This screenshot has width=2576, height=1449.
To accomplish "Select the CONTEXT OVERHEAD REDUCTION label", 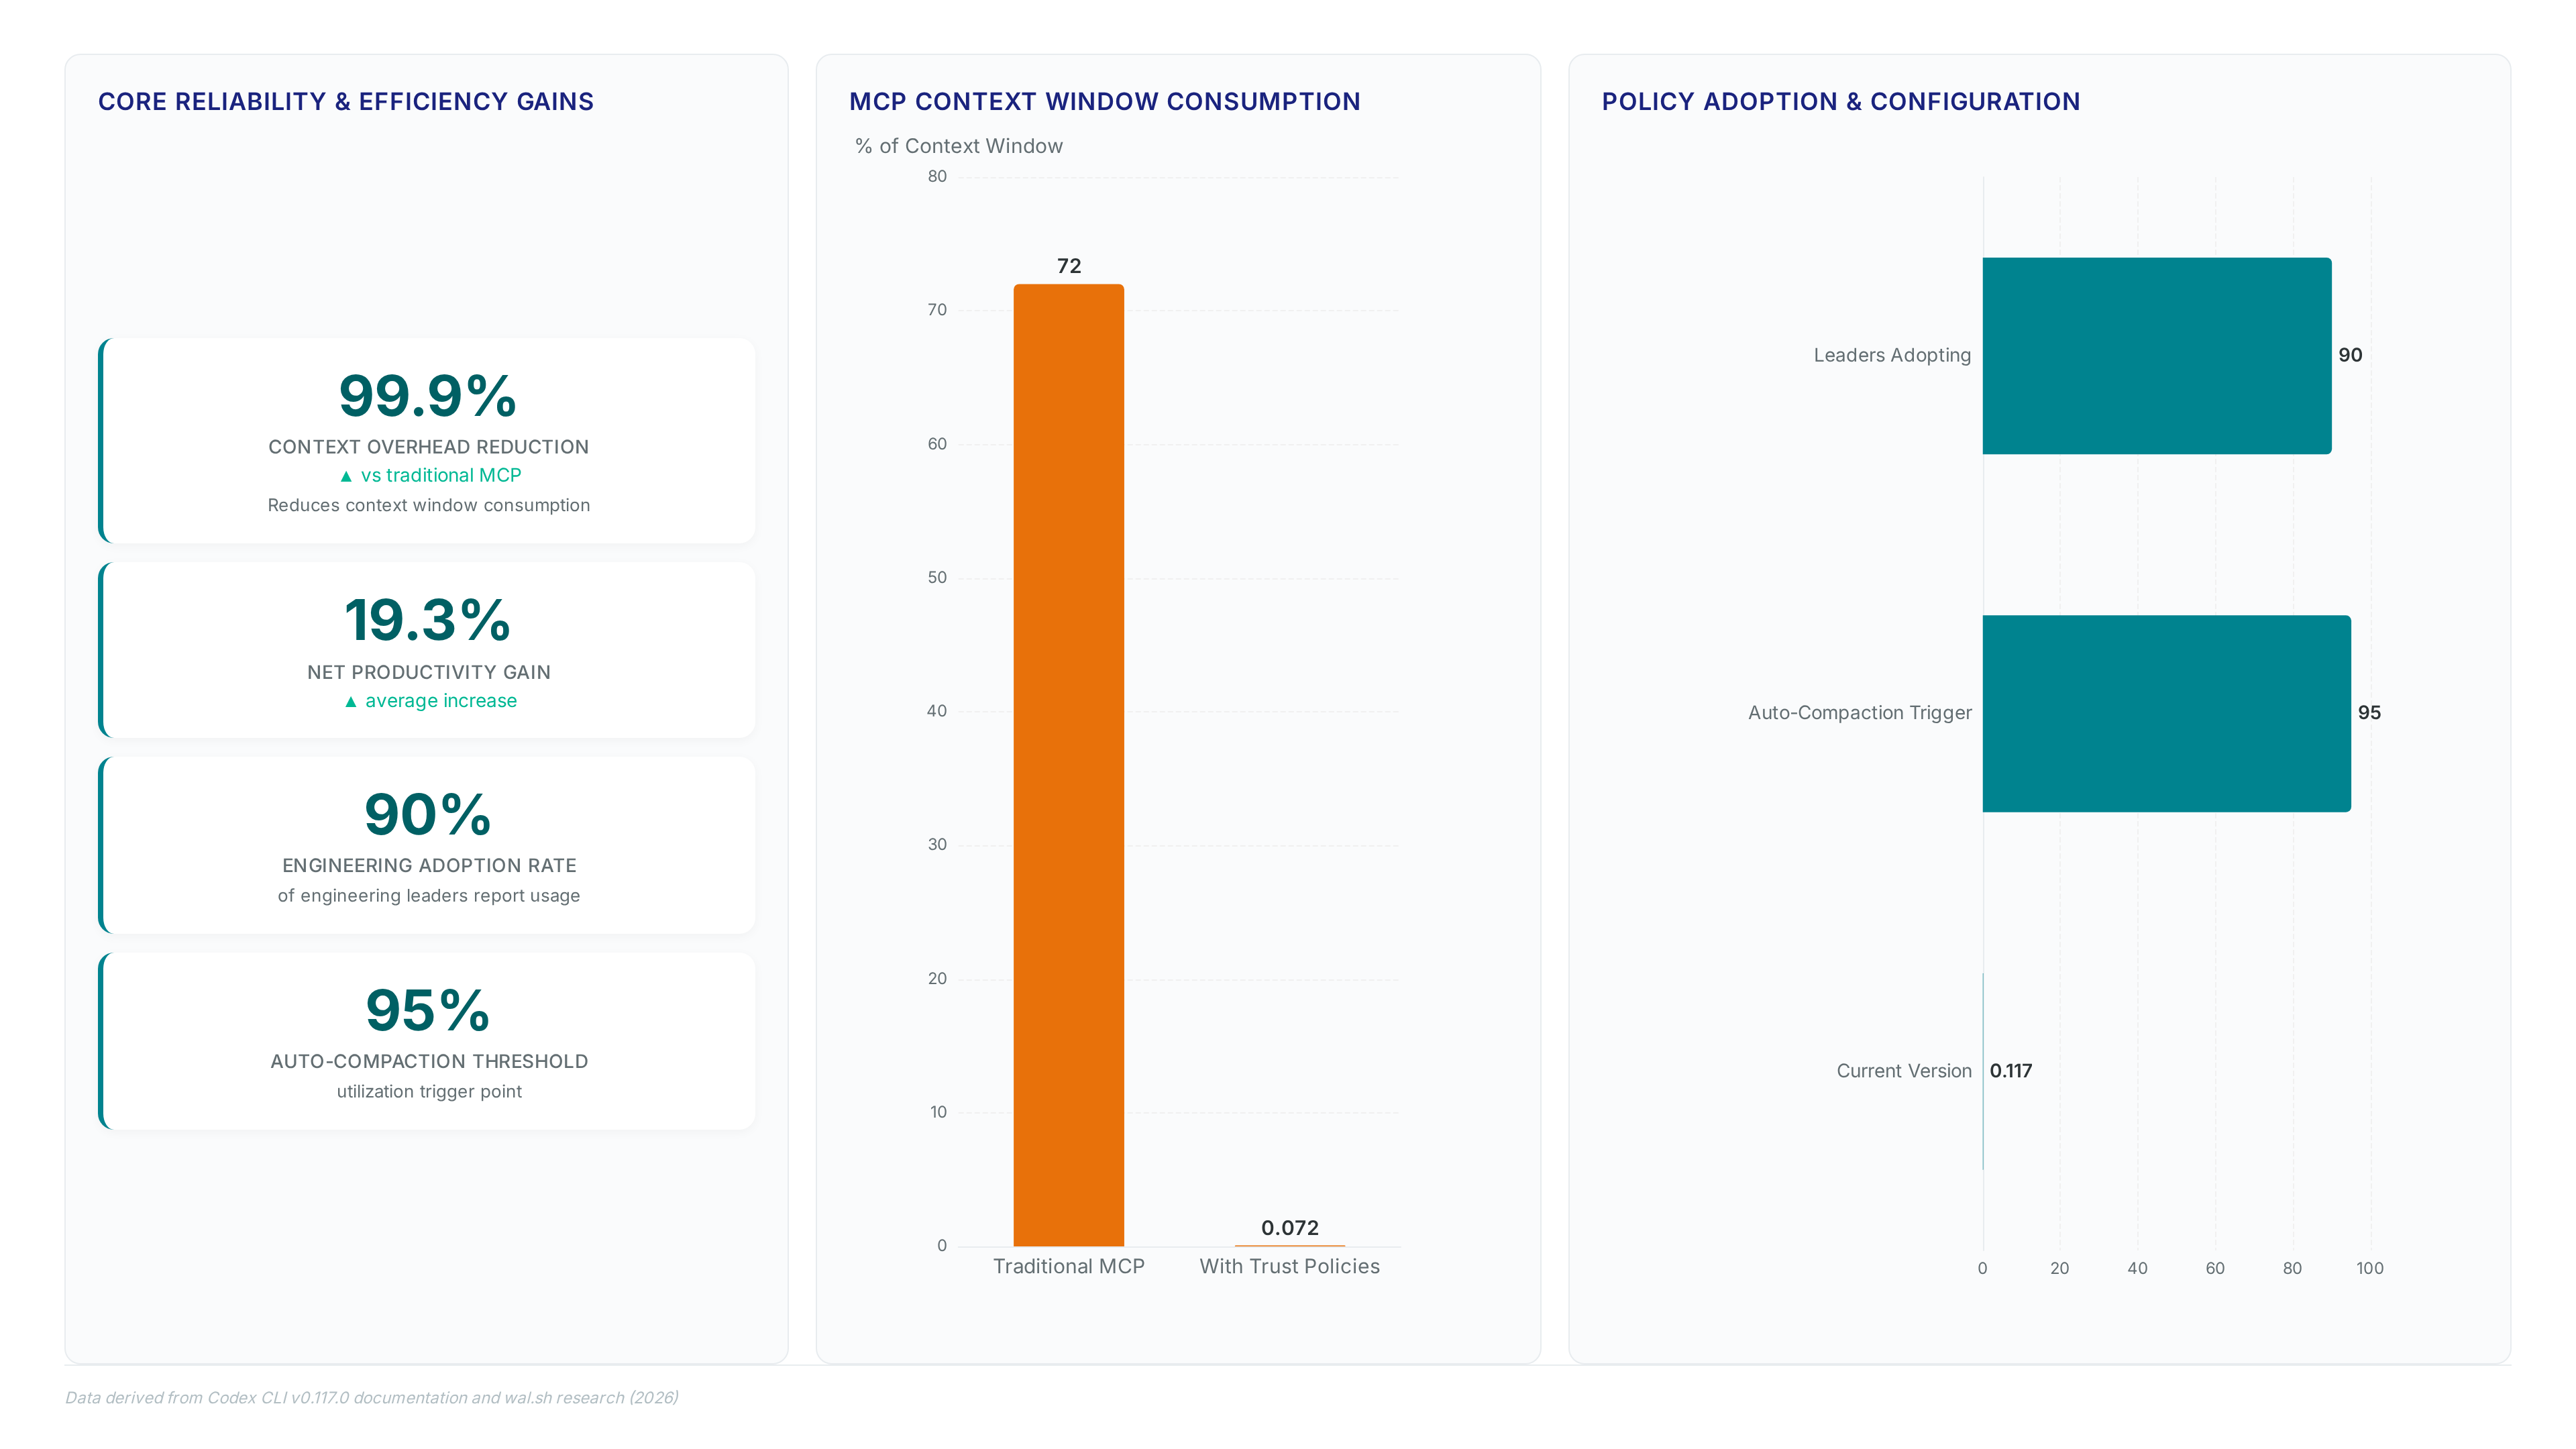I will coord(428,447).
